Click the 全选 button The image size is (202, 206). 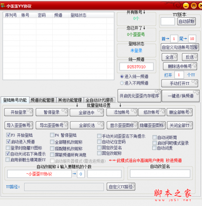click(x=169, y=57)
